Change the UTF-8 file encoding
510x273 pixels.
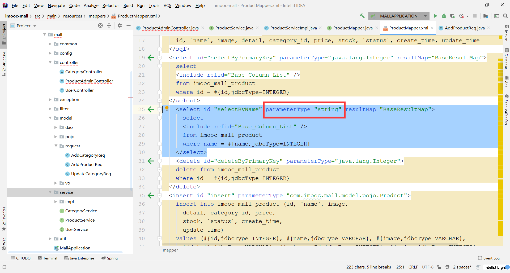pyautogui.click(x=428, y=267)
